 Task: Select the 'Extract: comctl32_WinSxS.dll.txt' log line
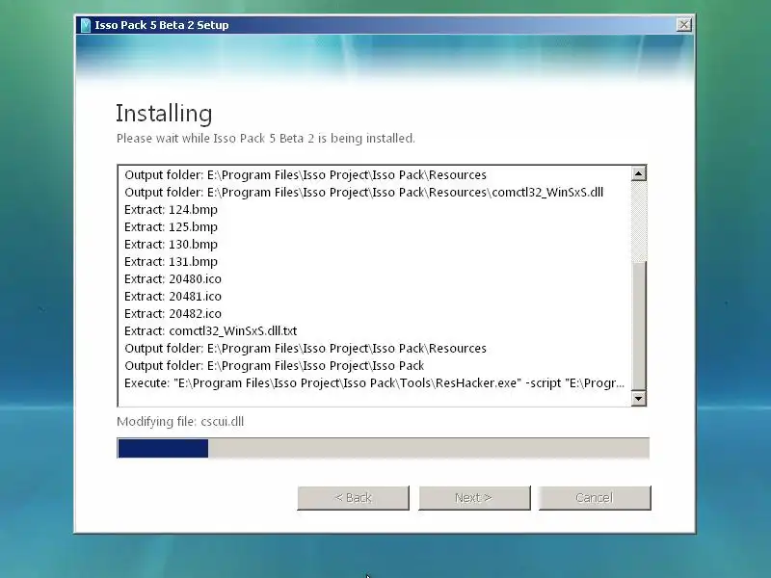pyautogui.click(x=210, y=330)
